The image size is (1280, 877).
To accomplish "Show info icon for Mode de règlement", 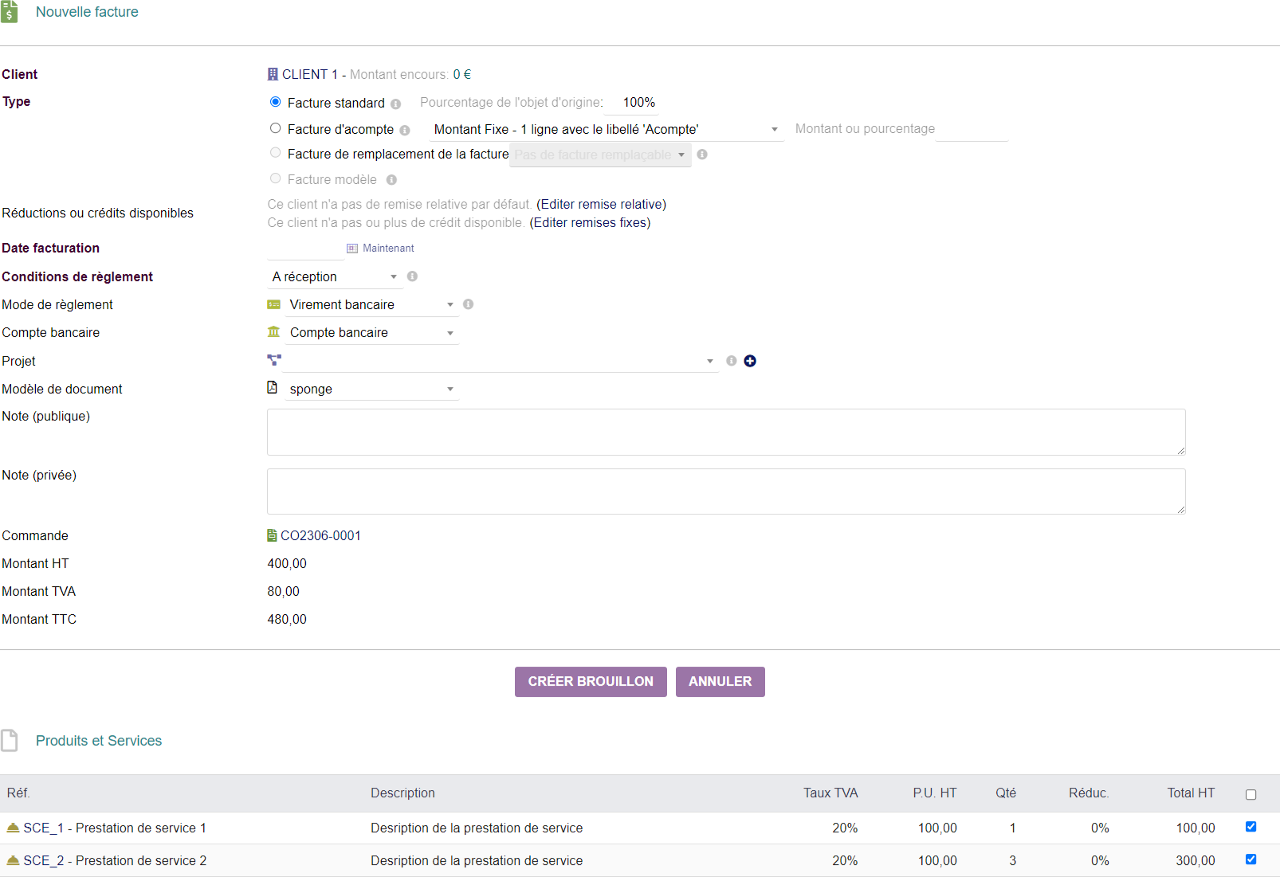I will tap(468, 304).
